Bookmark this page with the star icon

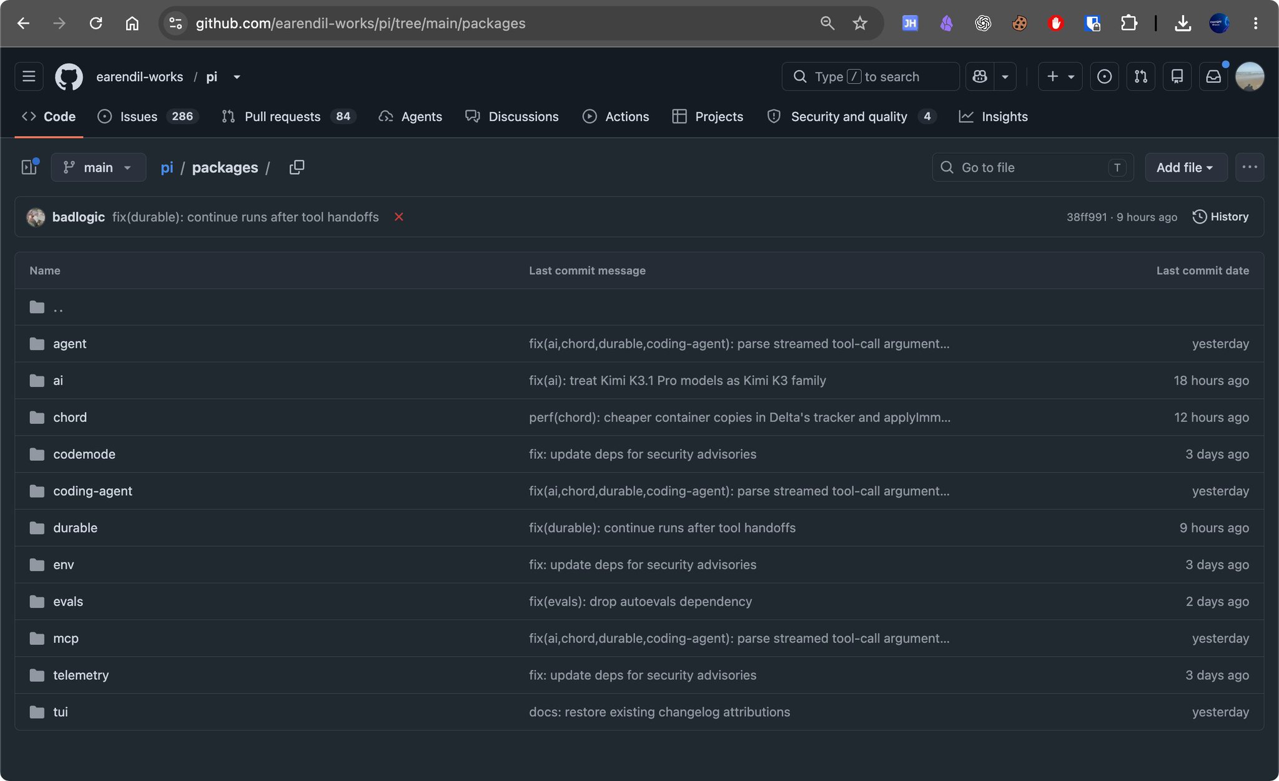point(860,23)
